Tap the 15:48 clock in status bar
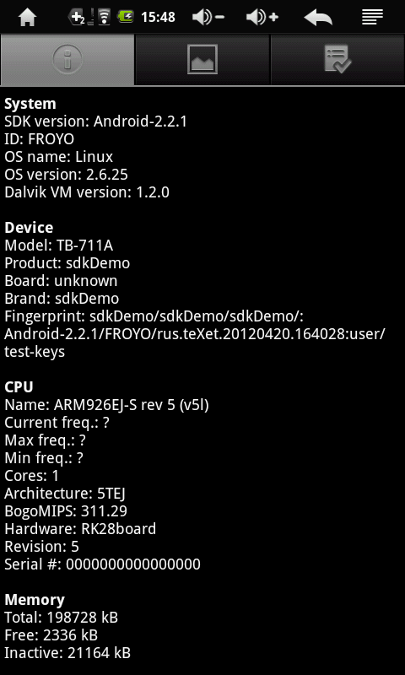Screen dimensions: 405x675 158,17
